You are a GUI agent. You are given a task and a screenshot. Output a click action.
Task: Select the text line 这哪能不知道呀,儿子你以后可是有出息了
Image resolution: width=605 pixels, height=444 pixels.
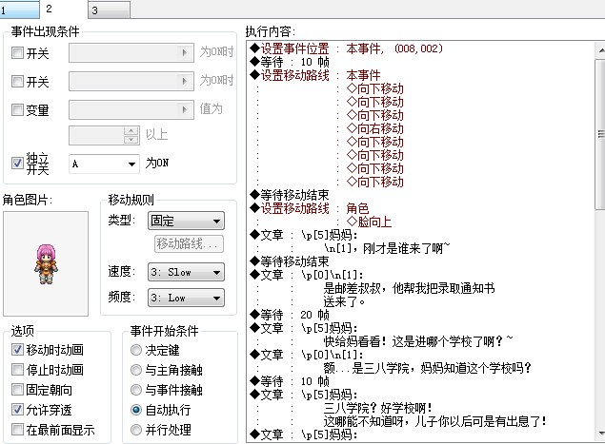[434, 421]
